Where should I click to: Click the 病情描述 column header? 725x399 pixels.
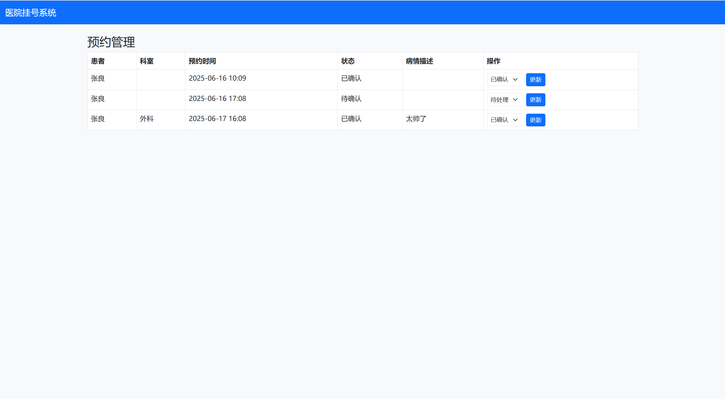(x=419, y=61)
